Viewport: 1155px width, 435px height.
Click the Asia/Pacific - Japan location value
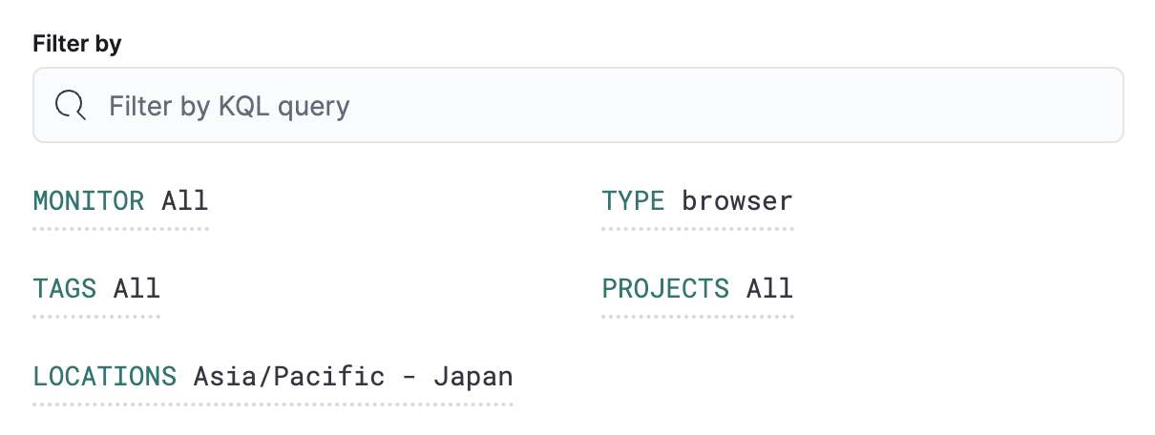click(x=353, y=377)
